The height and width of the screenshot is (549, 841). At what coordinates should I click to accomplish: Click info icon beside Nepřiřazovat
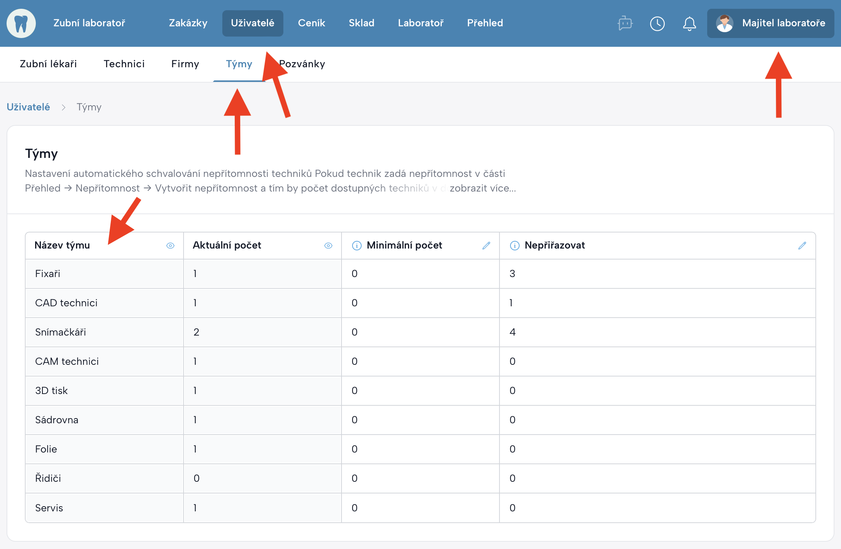click(514, 246)
